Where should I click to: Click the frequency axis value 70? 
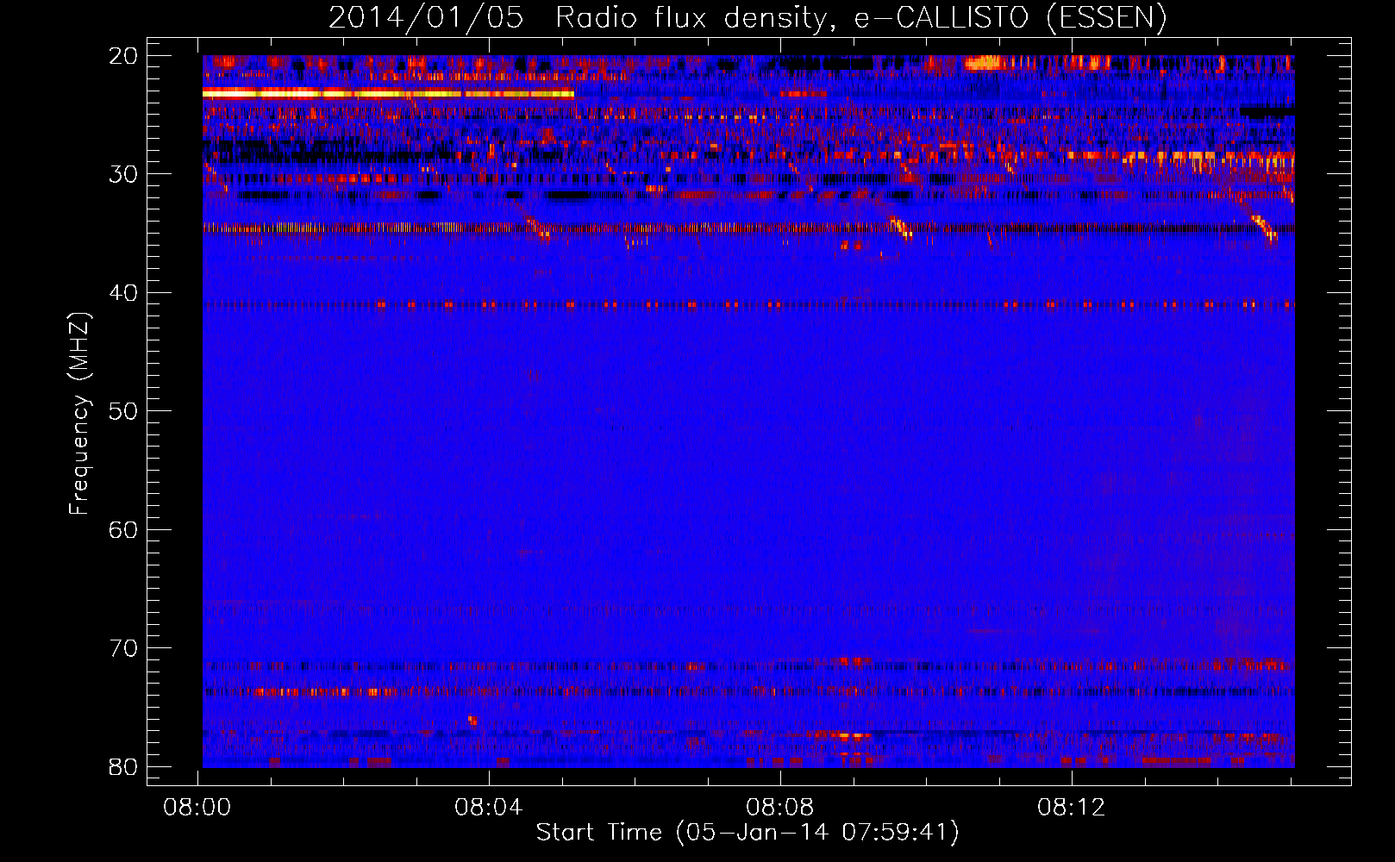click(x=124, y=648)
